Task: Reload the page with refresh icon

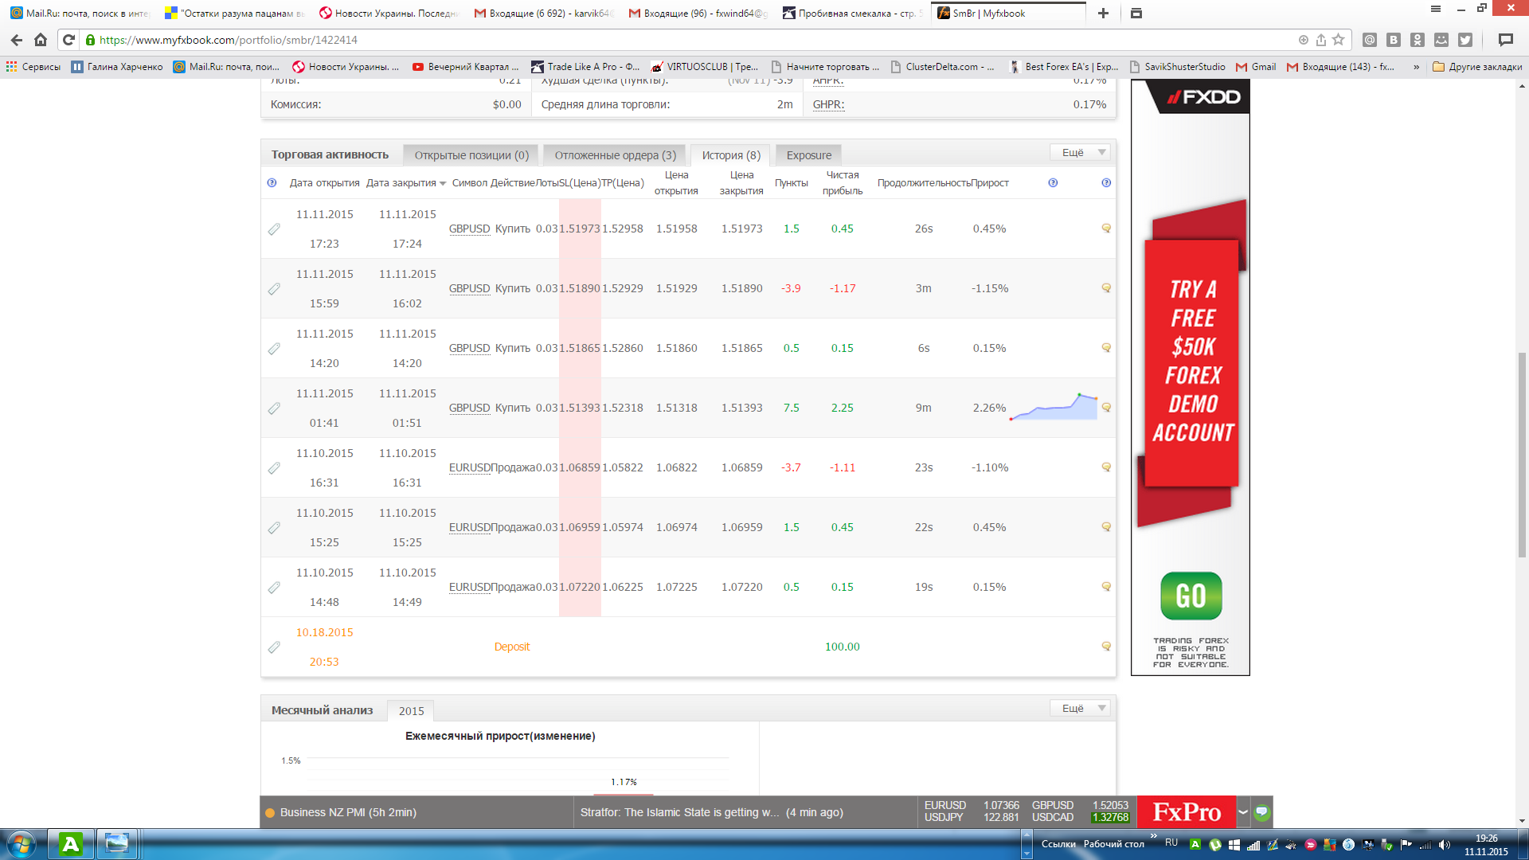Action: 68,40
